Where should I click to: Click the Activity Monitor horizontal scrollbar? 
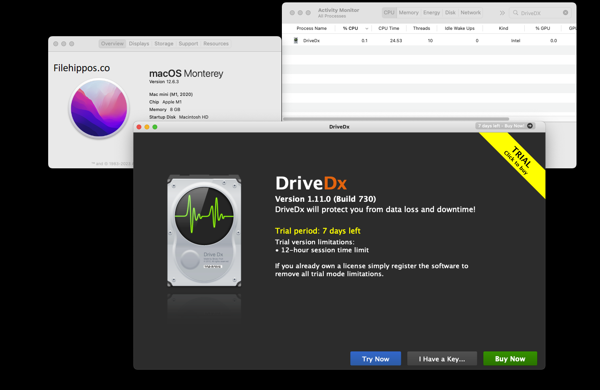[396, 119]
